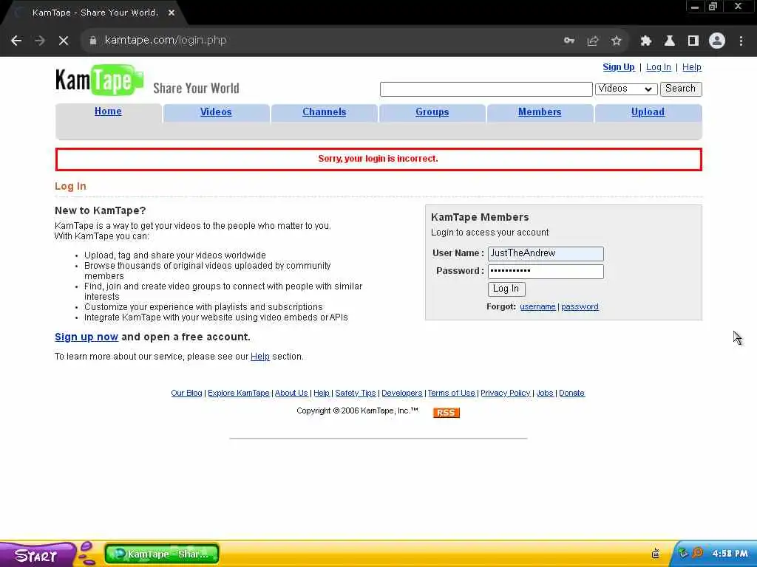Click the orange RSS feed badge
Screen dimensions: 757x567
point(446,413)
